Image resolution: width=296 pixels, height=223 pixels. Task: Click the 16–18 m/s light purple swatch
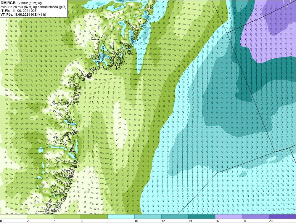(x=229, y=216)
